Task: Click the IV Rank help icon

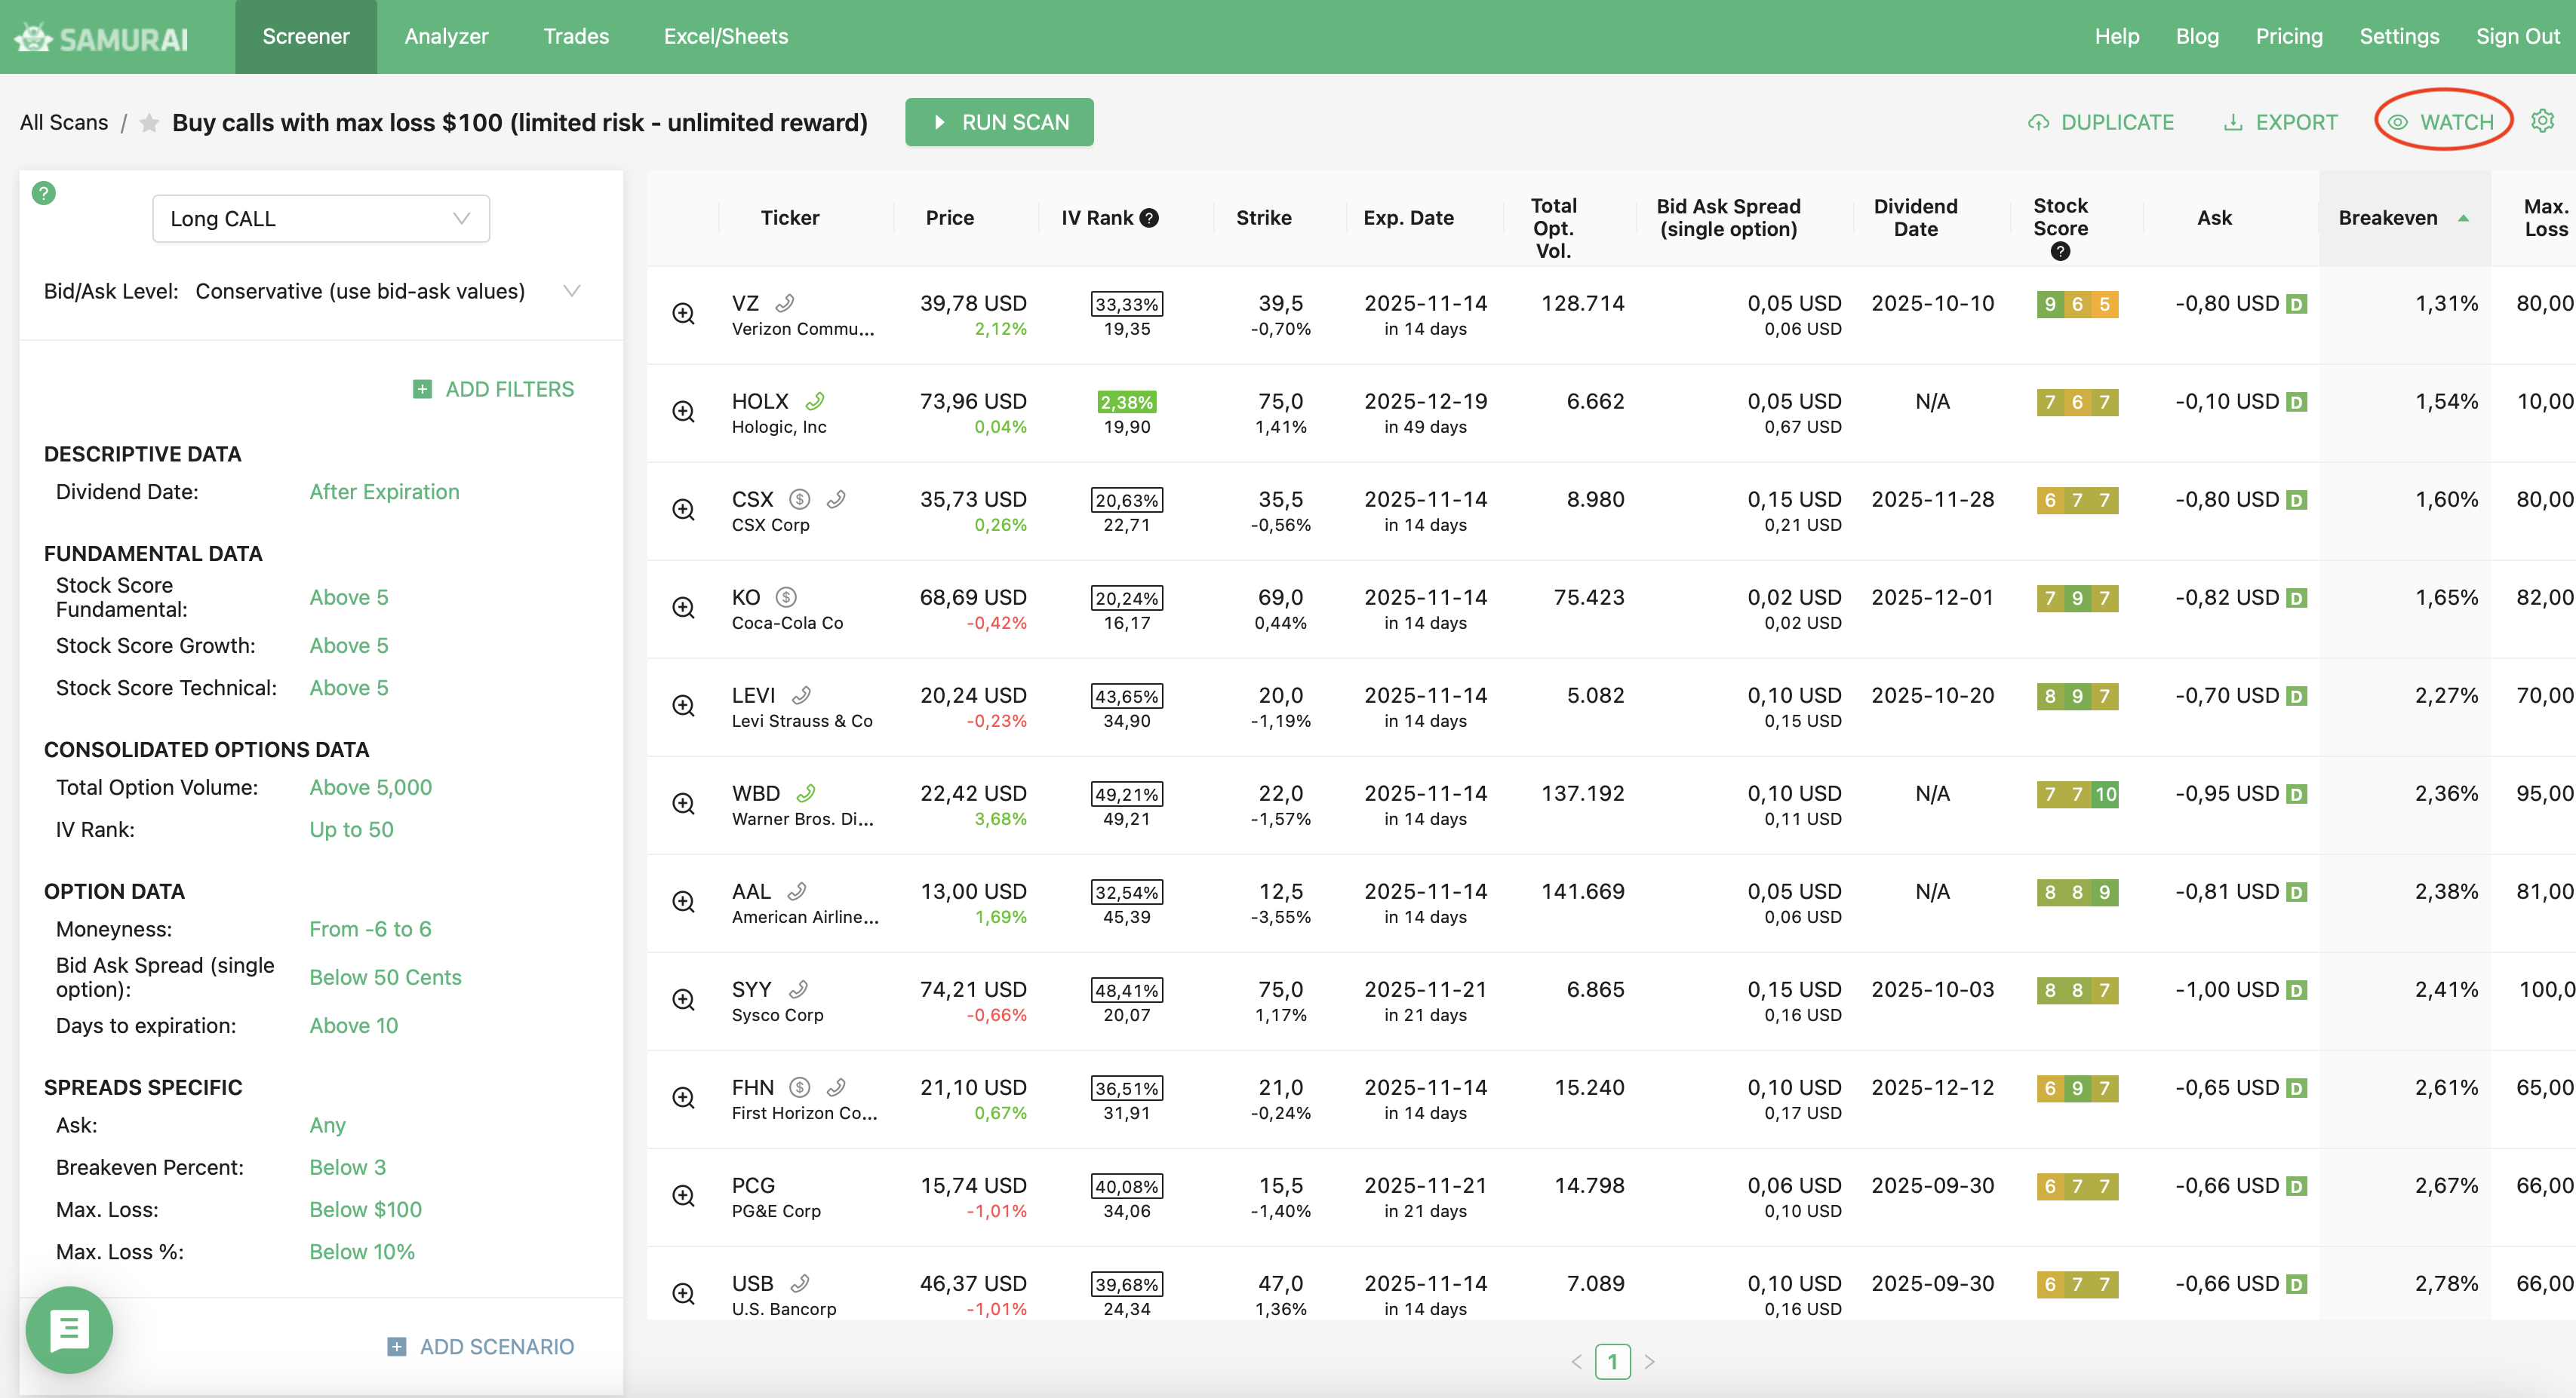Action: click(1150, 218)
